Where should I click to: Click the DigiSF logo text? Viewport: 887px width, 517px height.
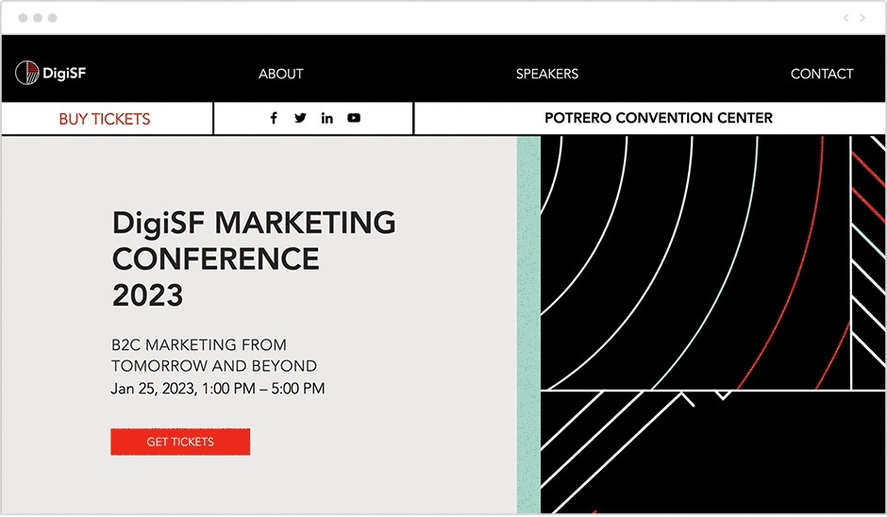coord(64,73)
